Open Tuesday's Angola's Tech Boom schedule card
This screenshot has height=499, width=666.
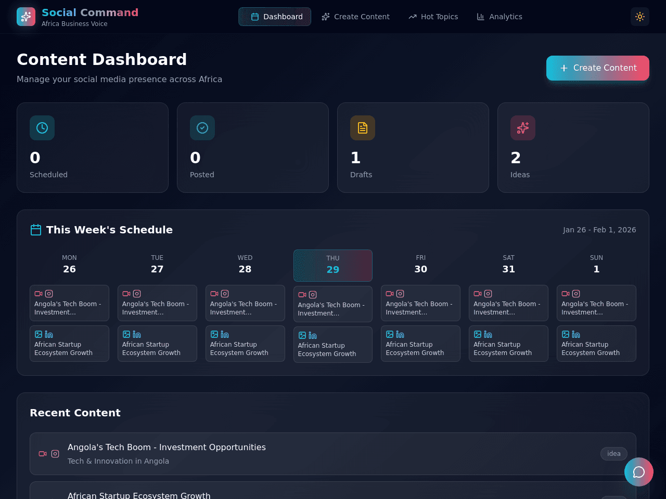coord(157,303)
